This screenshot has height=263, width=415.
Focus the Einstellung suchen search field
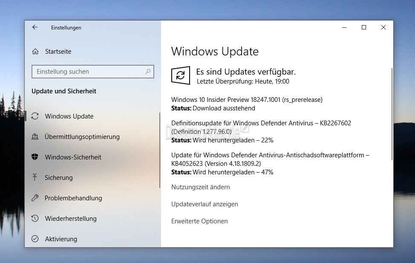point(92,72)
